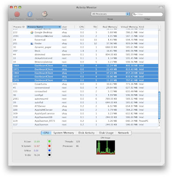
Task: Select the Google Desktop process row
Action: (x=85, y=32)
